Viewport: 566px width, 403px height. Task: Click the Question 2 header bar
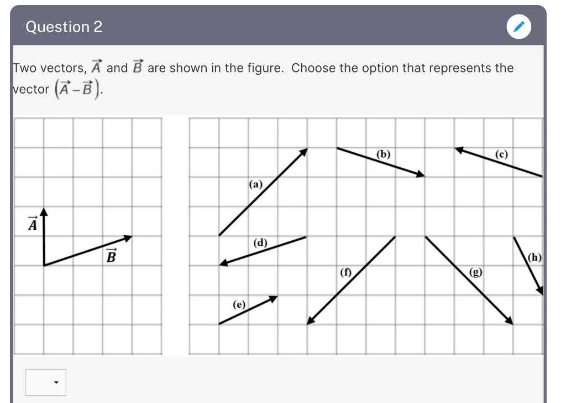pyautogui.click(x=276, y=27)
